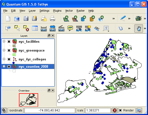Viewport: 148px width, 115px height.
Task: Close the Layers panel
Action: coord(53,36)
